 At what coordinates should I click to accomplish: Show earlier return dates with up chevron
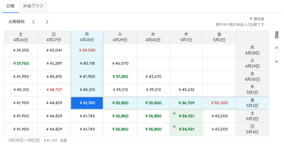(x=277, y=48)
